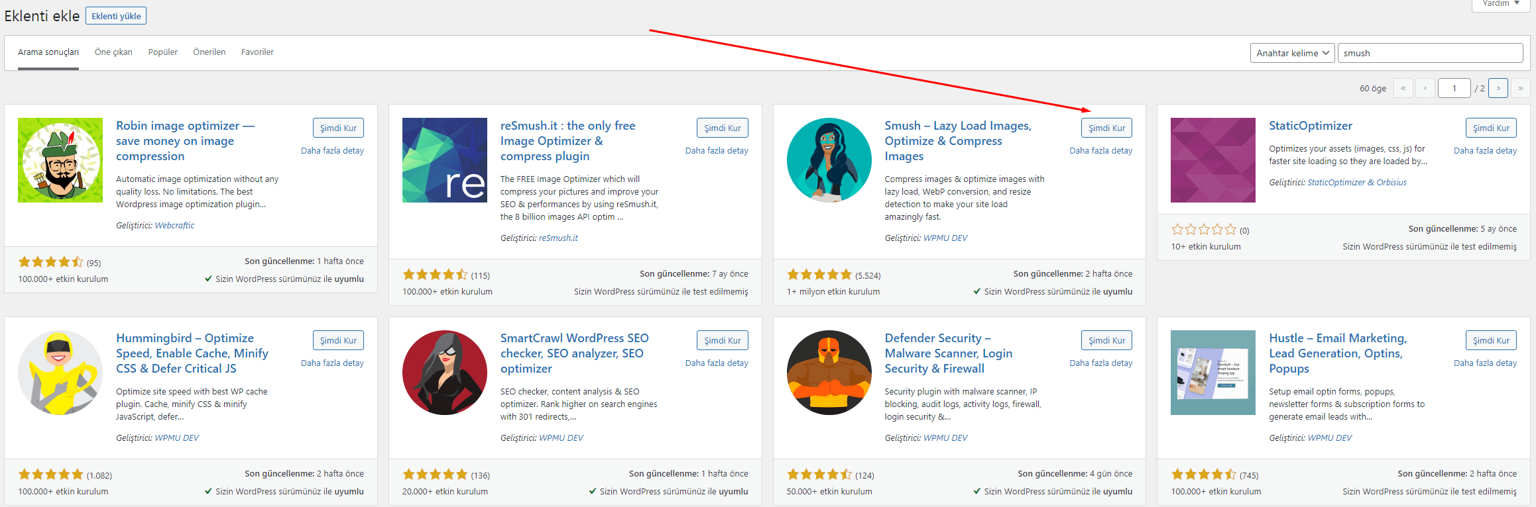Open the reSmush.it plugin icon
The image size is (1536, 507).
pos(445,160)
